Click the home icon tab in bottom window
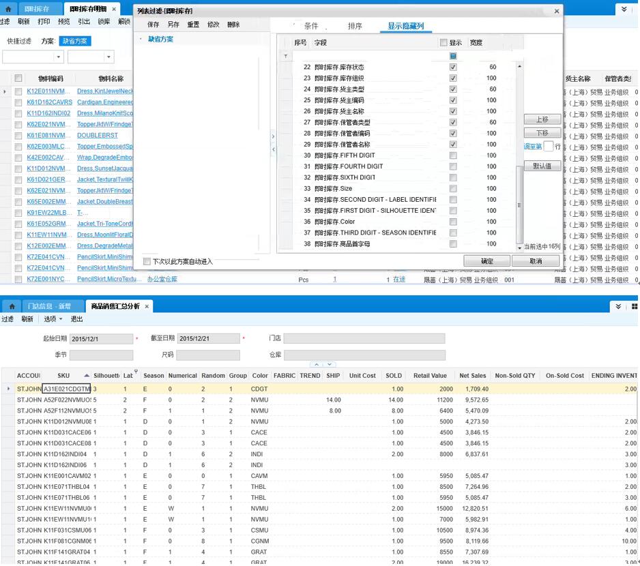Screen dimensions: 640x566 (12, 306)
